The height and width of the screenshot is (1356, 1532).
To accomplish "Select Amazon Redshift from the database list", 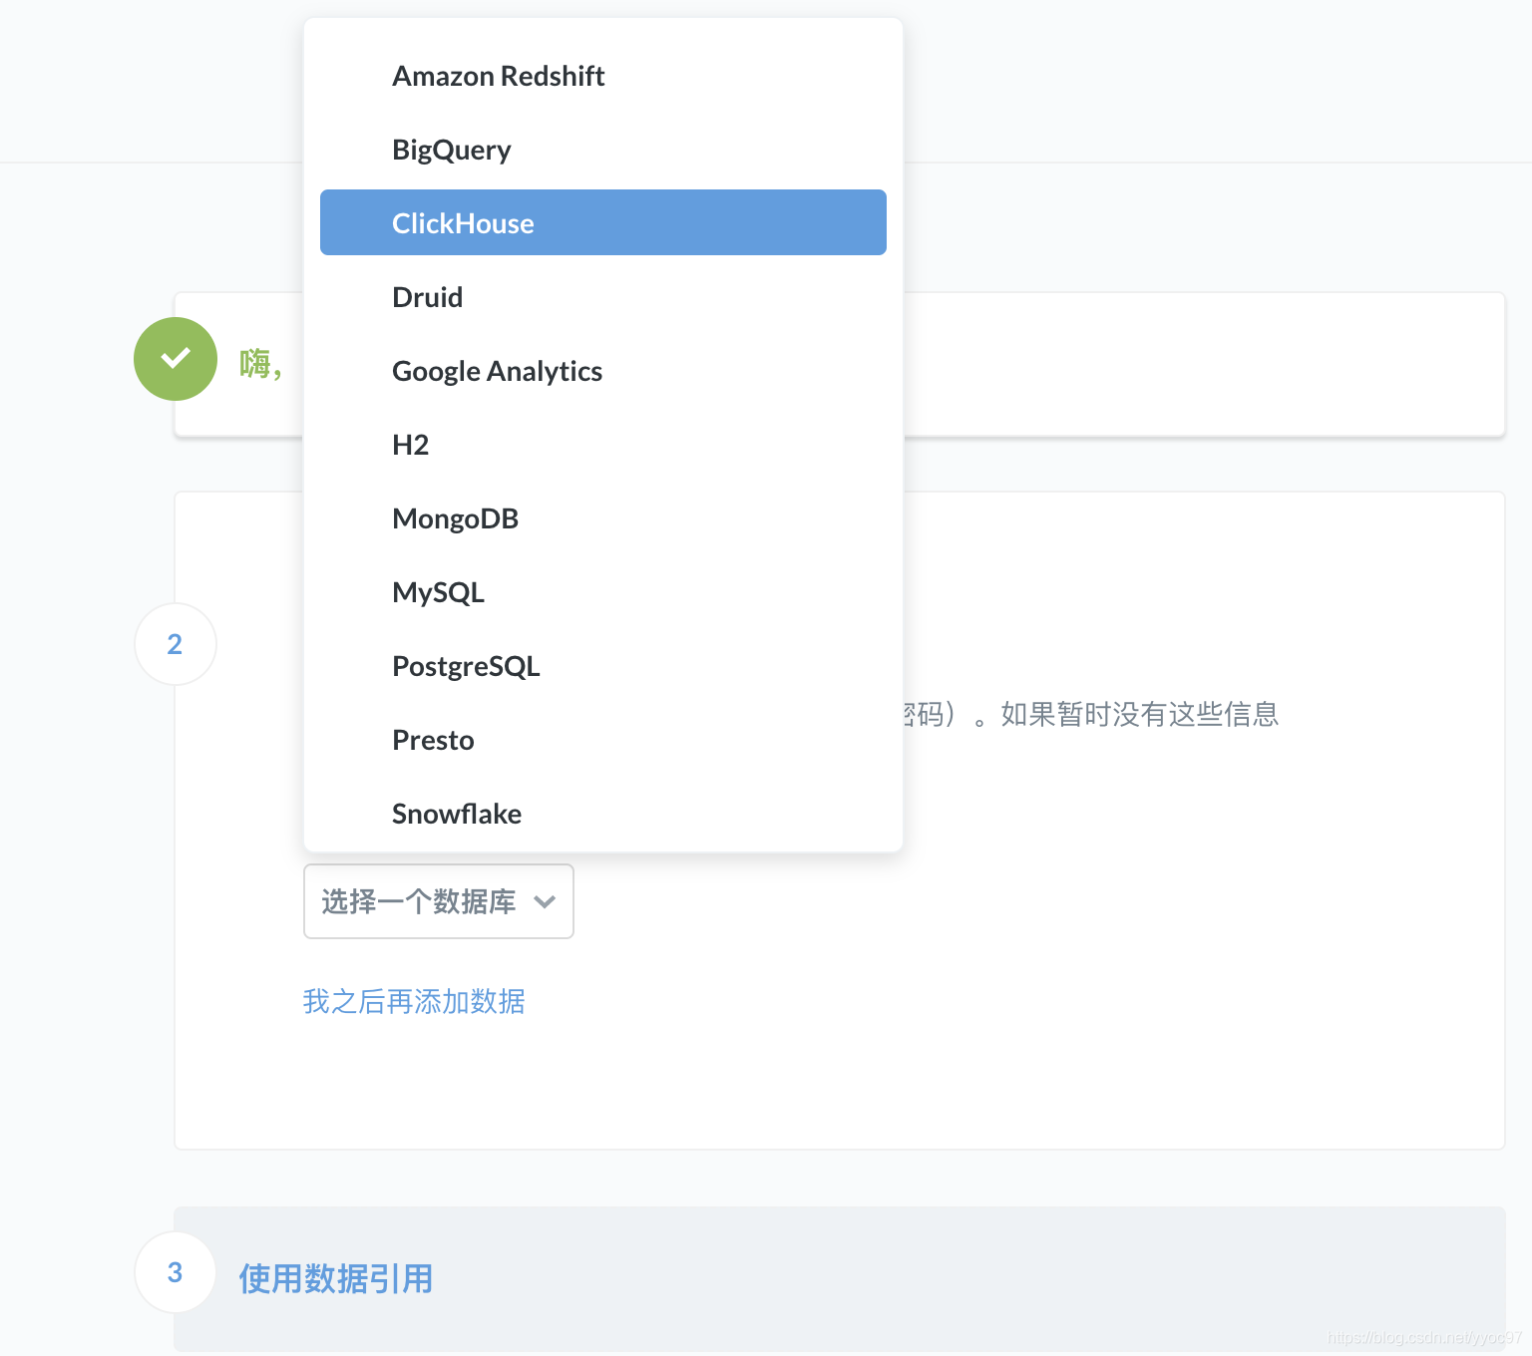I will point(602,76).
